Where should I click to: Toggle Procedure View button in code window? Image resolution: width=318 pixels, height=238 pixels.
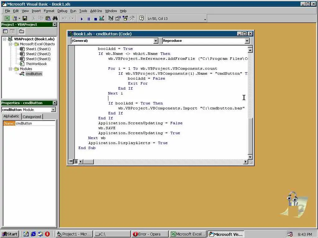point(70,162)
